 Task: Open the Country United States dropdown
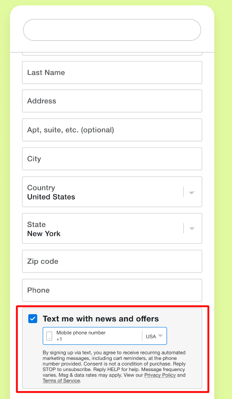(x=112, y=192)
